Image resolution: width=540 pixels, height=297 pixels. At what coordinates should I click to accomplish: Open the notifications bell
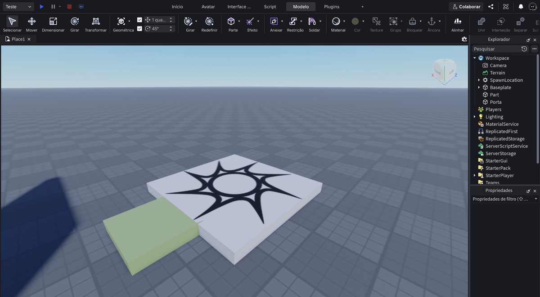point(521,7)
